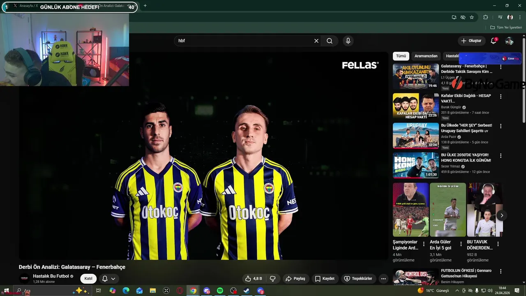This screenshot has width=526, height=296.
Task: Select the Hastalık filter chip
Action: point(452,56)
